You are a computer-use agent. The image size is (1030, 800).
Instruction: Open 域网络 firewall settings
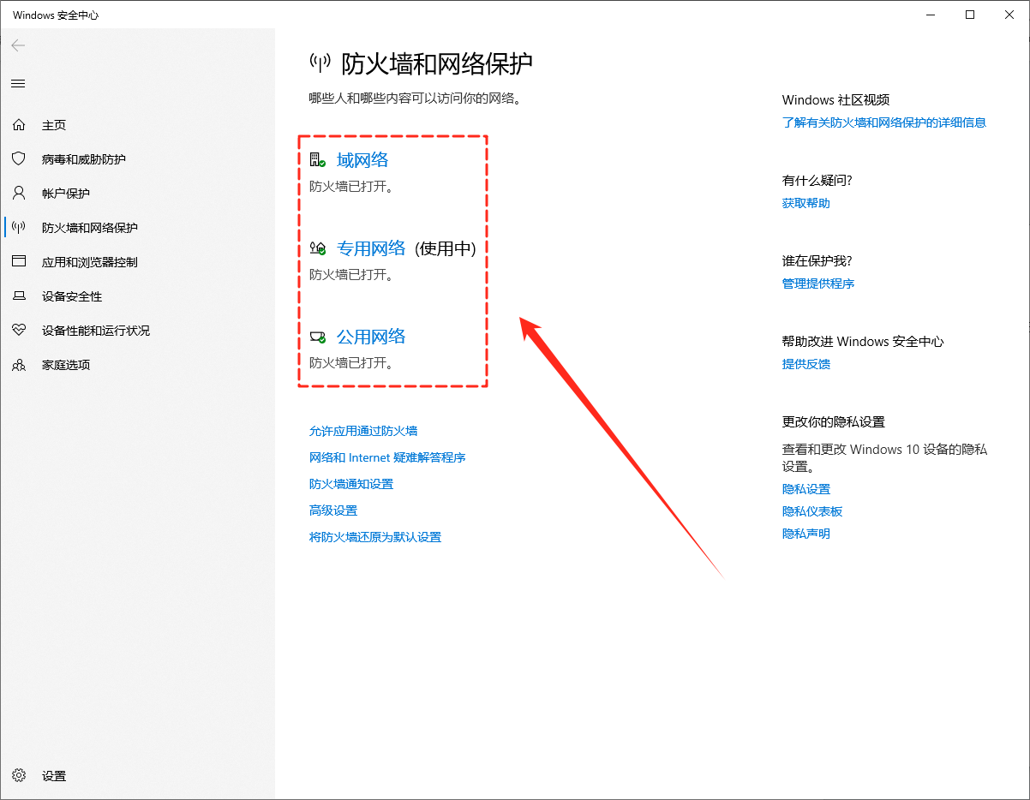pyautogui.click(x=362, y=159)
